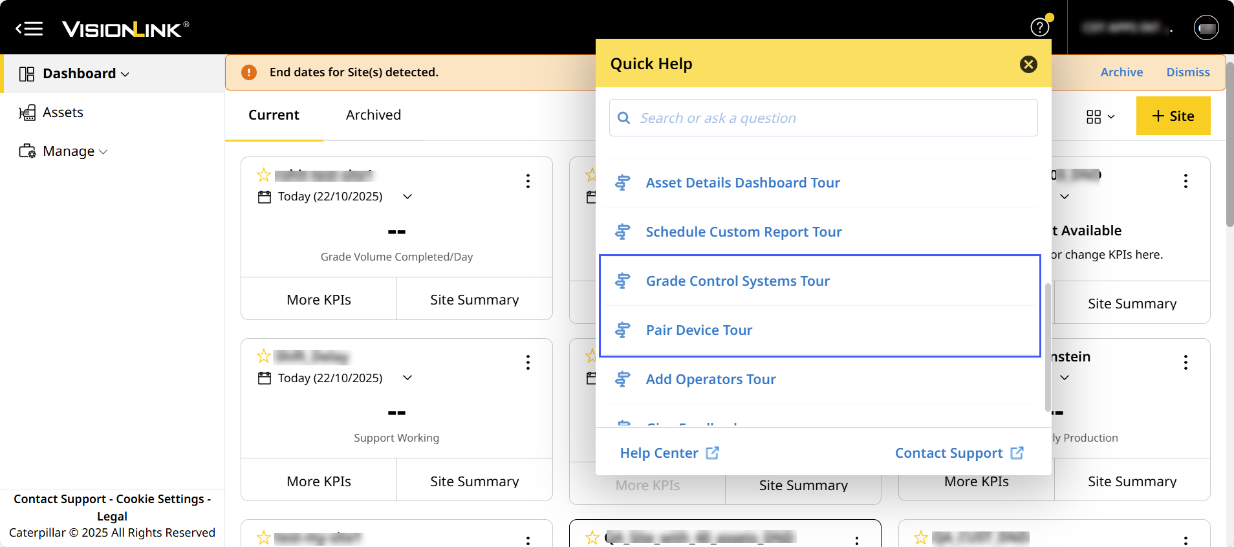The width and height of the screenshot is (1234, 547).
Task: Click the Quick Help list scrollbar
Action: point(1047,346)
